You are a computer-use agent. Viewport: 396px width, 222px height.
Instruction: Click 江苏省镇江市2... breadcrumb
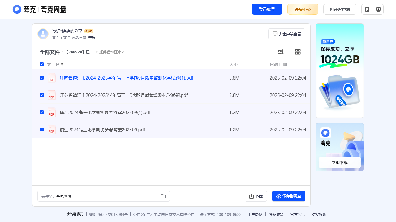pos(113,52)
